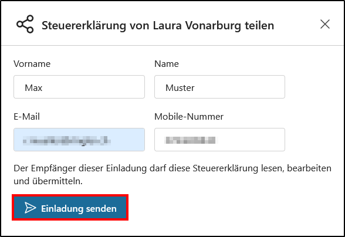Click the share icon in the dialog header
The height and width of the screenshot is (237, 345).
pos(25,24)
